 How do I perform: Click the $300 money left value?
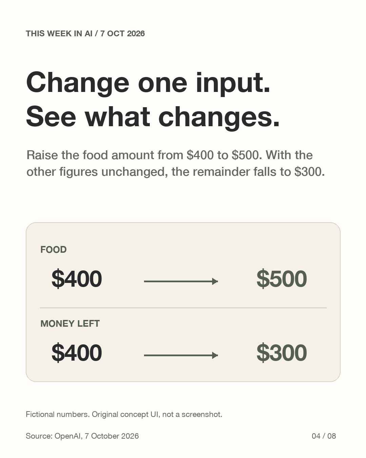[x=282, y=353]
